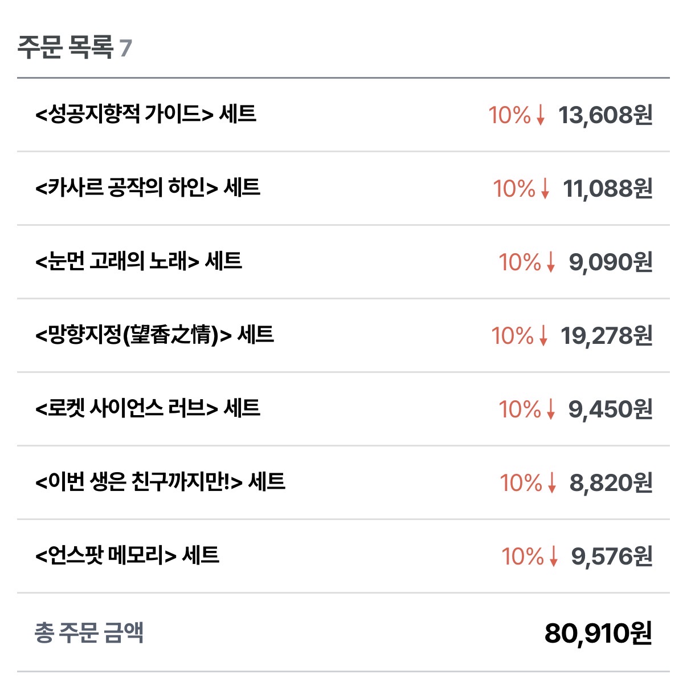The height and width of the screenshot is (694, 687).
Task: Click the discount arrow for 성공지향적 가이드
Action: point(541,115)
